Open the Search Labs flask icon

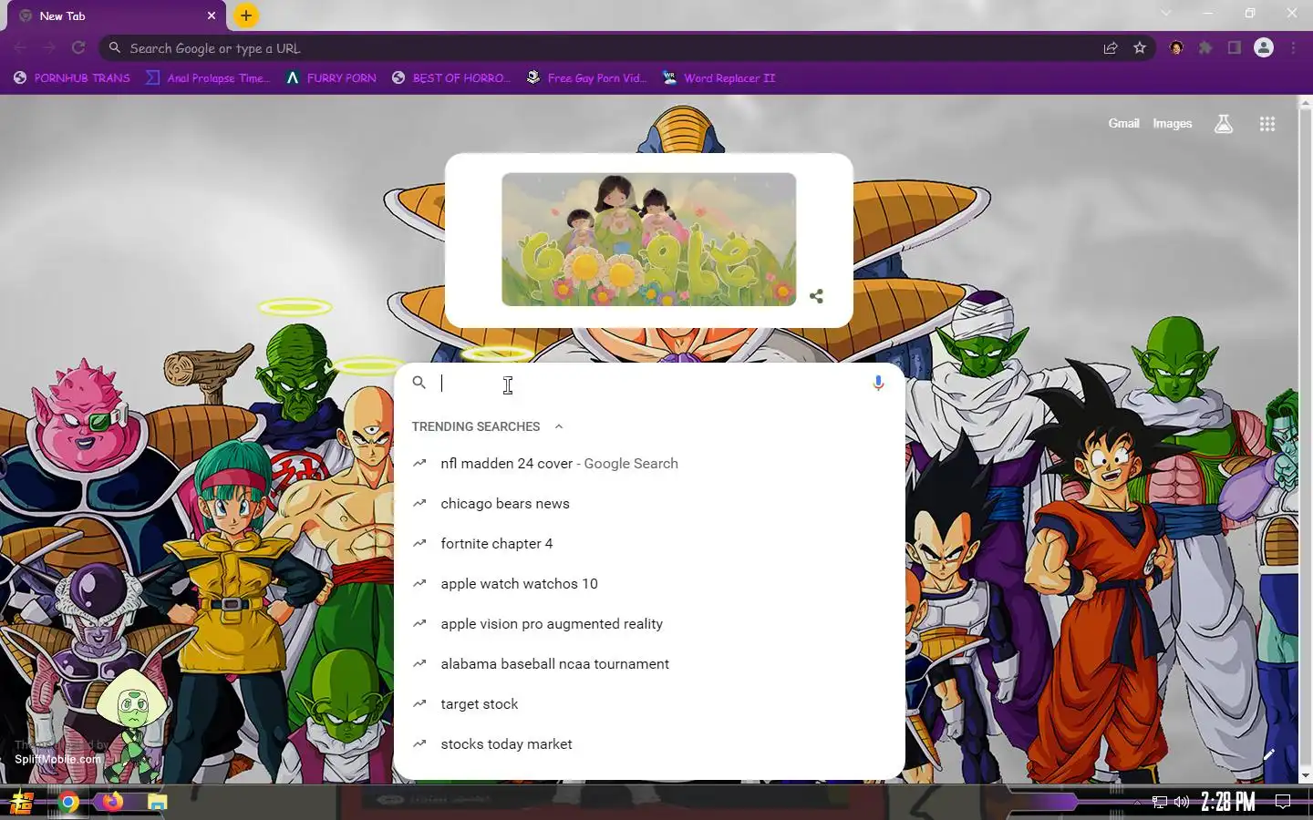pos(1224,124)
